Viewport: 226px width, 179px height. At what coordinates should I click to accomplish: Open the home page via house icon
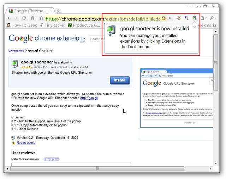33,18
